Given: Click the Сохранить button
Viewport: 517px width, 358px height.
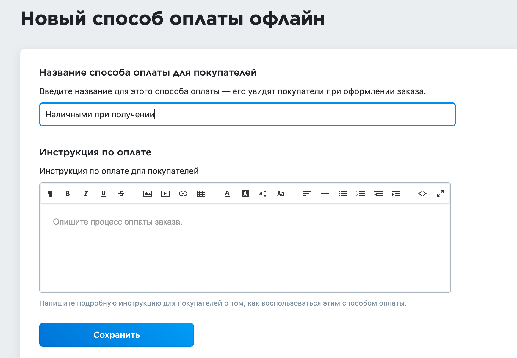Looking at the screenshot, I should pyautogui.click(x=117, y=335).
